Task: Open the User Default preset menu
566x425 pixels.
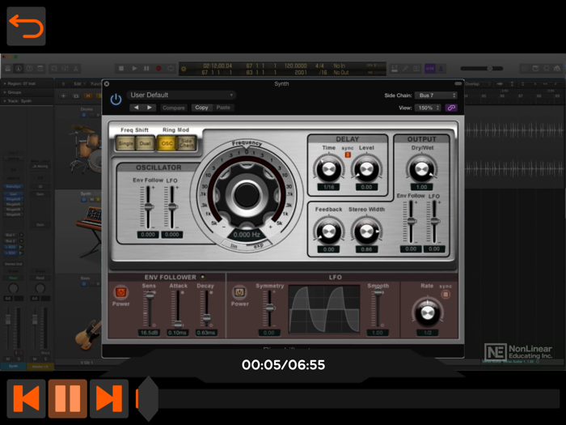Action: (x=181, y=95)
